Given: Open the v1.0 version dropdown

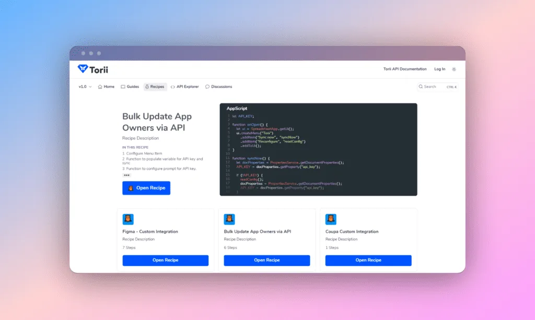Looking at the screenshot, I should pyautogui.click(x=85, y=87).
